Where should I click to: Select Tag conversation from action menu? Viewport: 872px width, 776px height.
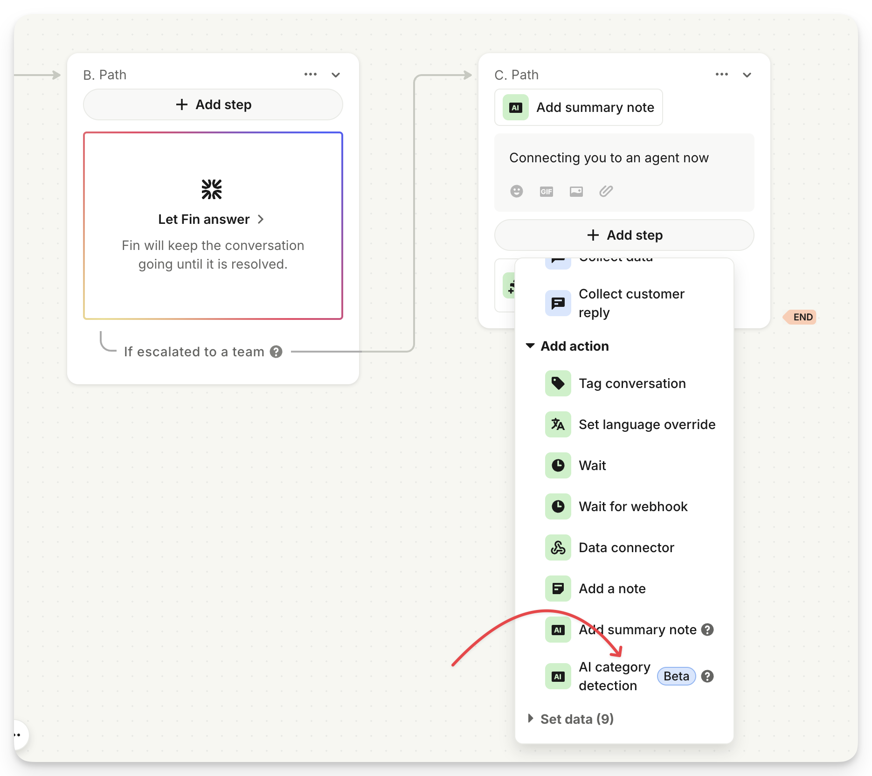(632, 383)
